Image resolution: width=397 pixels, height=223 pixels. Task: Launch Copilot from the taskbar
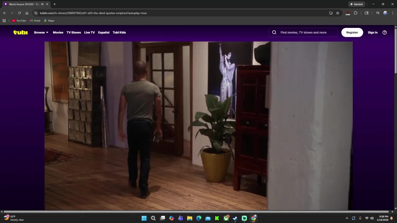tap(172, 218)
